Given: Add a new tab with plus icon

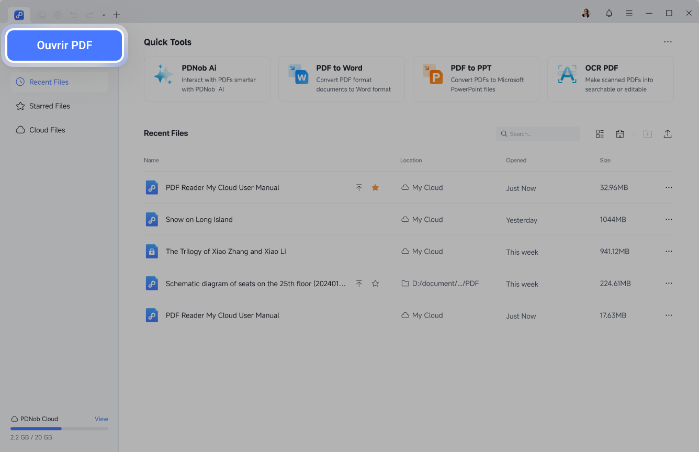Looking at the screenshot, I should coord(116,15).
